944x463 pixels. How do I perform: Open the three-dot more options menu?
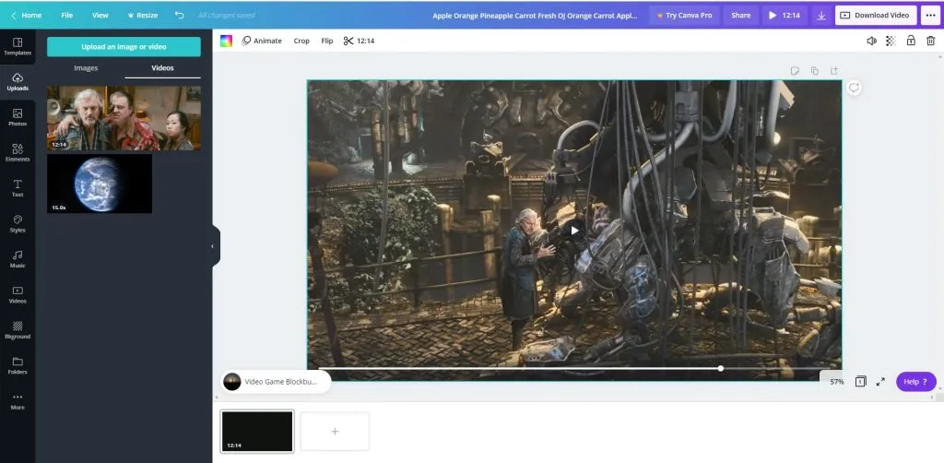[929, 15]
